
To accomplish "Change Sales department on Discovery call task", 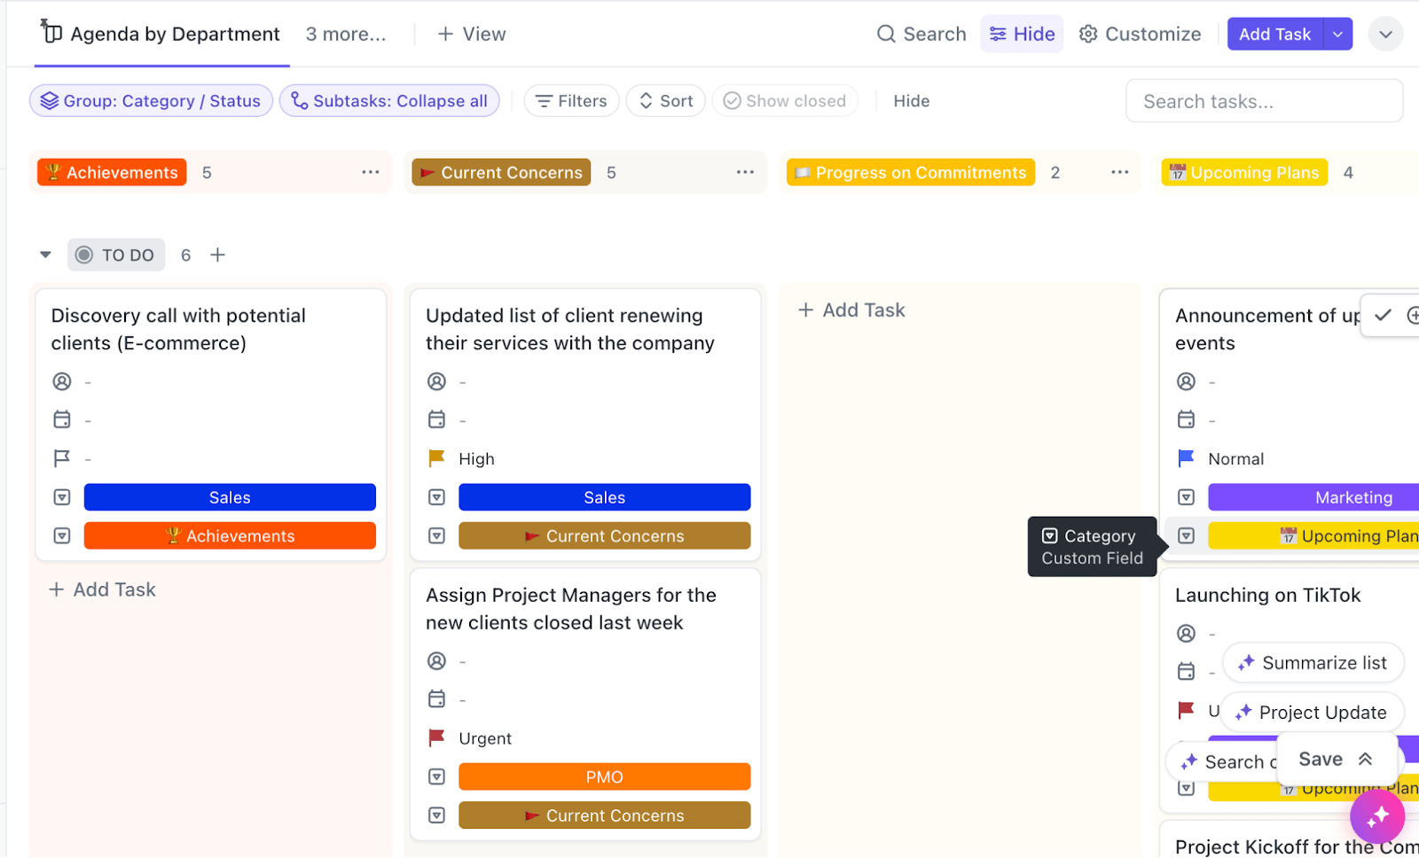I will tap(230, 497).
